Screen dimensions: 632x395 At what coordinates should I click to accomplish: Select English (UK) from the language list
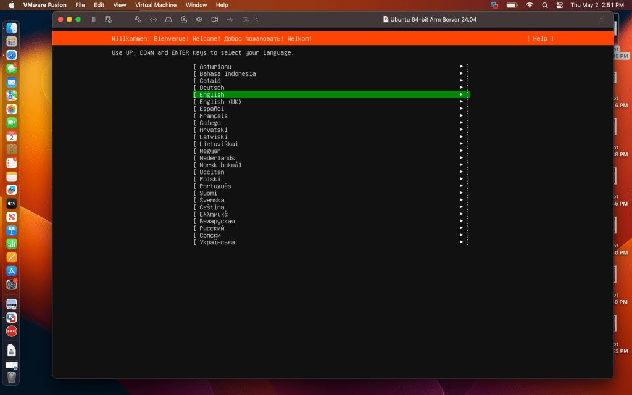(220, 102)
